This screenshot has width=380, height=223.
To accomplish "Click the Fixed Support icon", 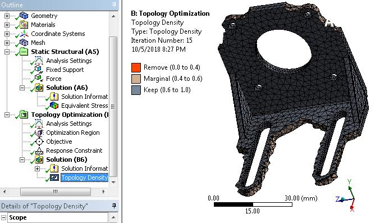I will (39, 70).
